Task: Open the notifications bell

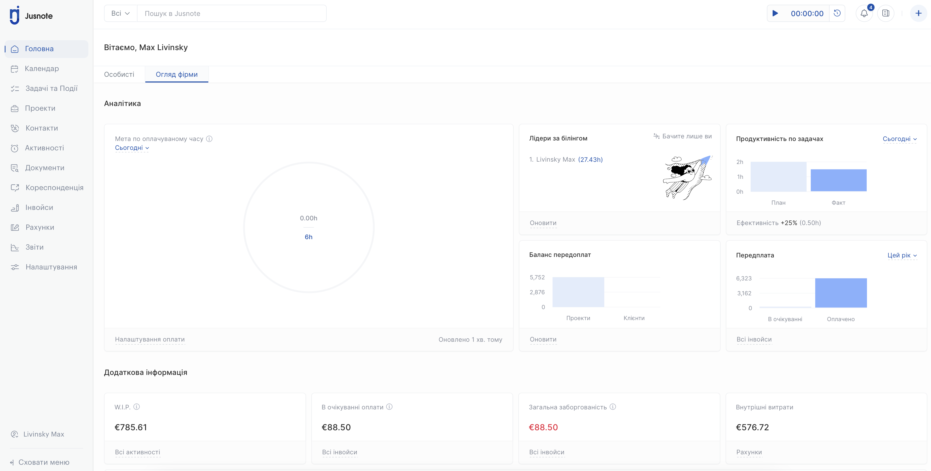Action: pos(864,13)
